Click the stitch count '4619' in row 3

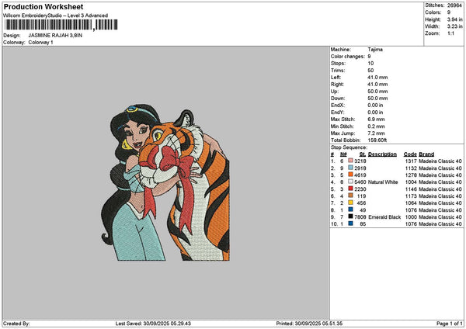click(x=360, y=175)
